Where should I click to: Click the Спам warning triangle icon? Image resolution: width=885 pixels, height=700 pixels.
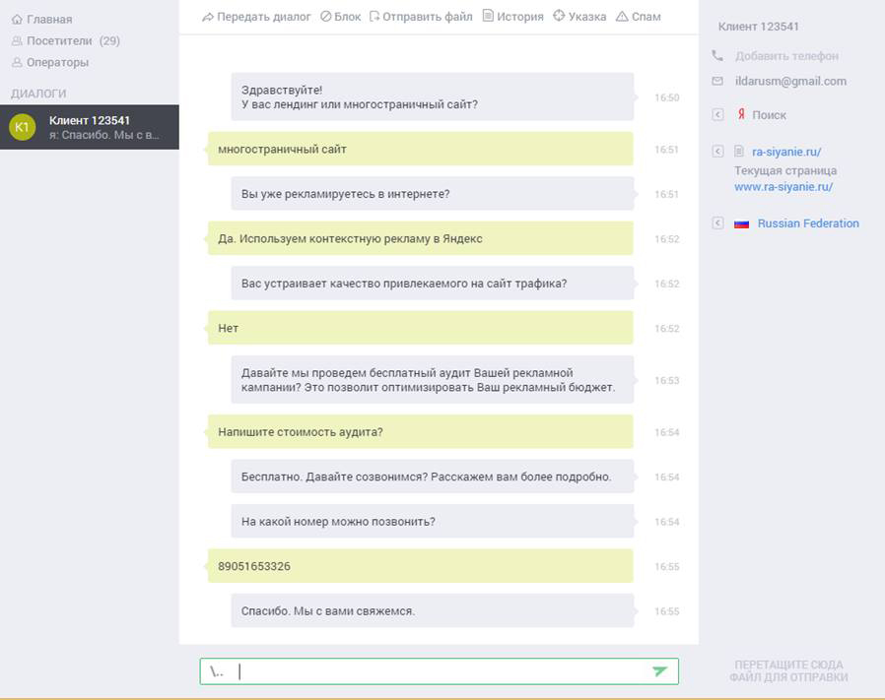click(x=622, y=17)
